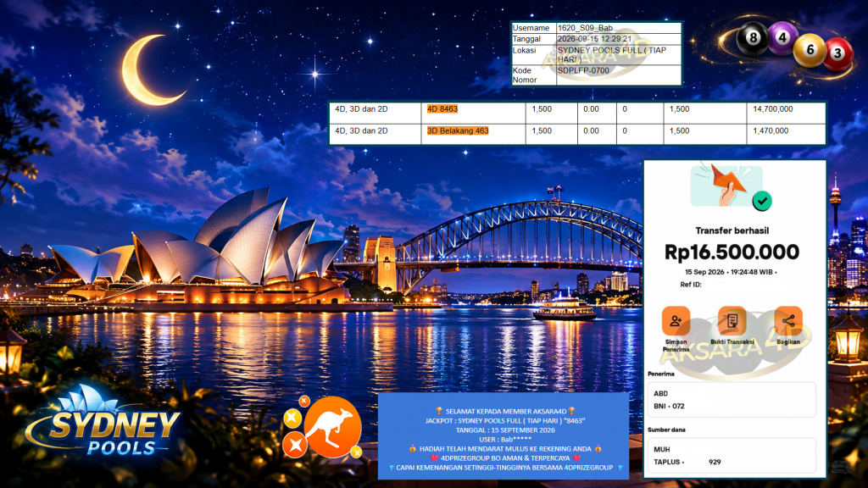Click the gold number 6 ball
Image resolution: width=868 pixels, height=488 pixels.
click(x=810, y=50)
